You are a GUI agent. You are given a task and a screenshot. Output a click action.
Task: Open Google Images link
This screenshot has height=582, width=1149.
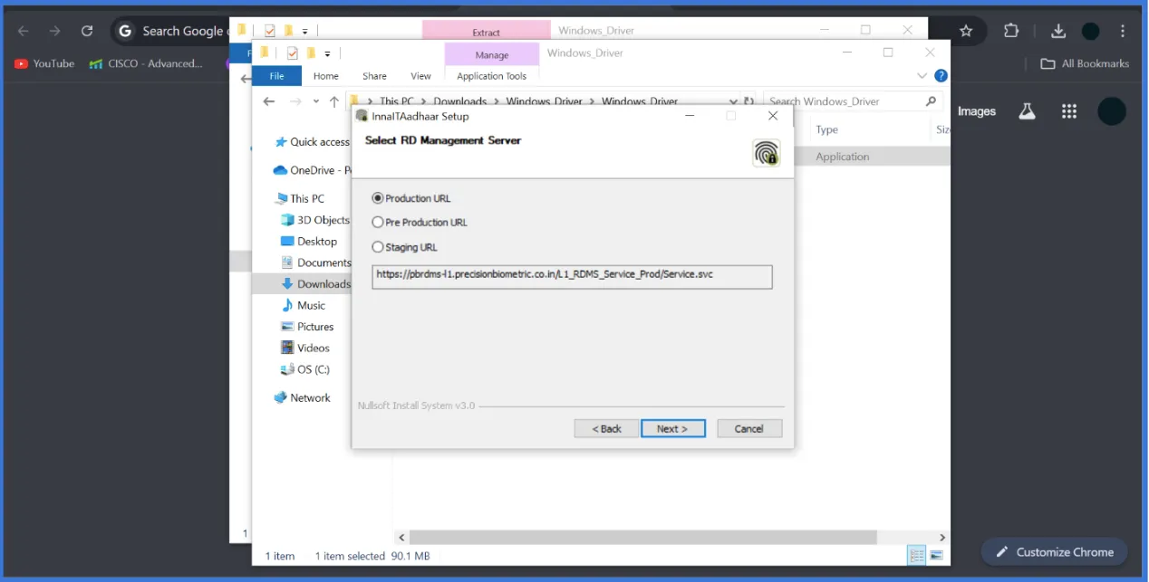tap(977, 111)
